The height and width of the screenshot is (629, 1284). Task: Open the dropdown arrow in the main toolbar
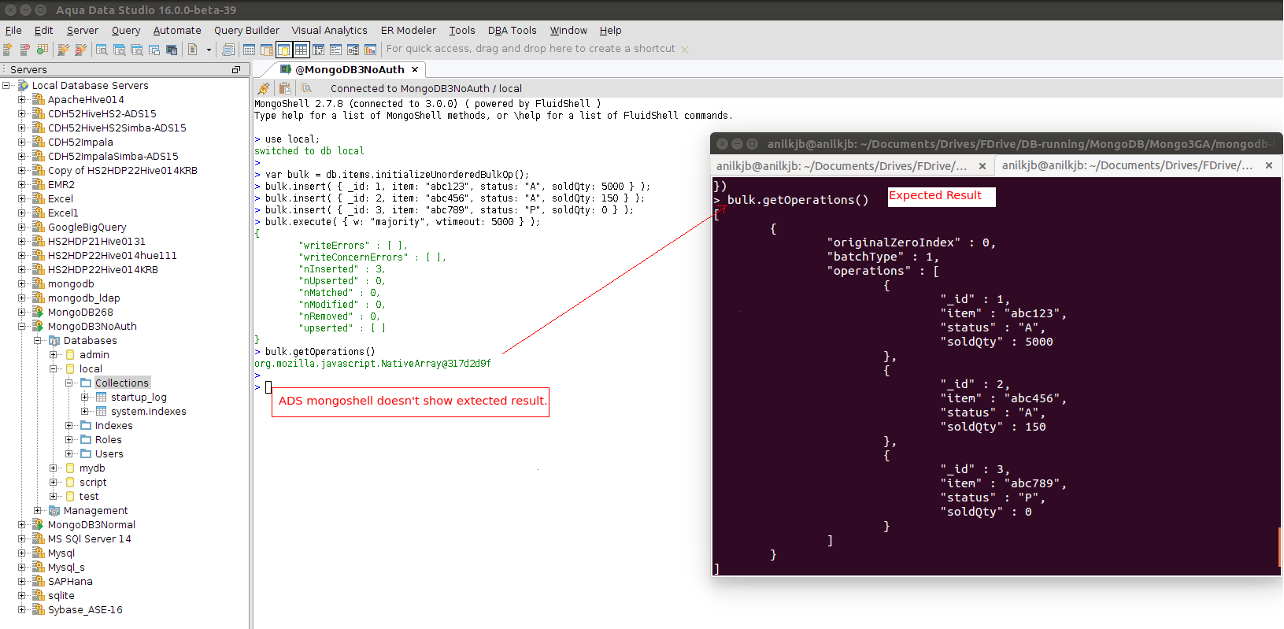tap(209, 50)
